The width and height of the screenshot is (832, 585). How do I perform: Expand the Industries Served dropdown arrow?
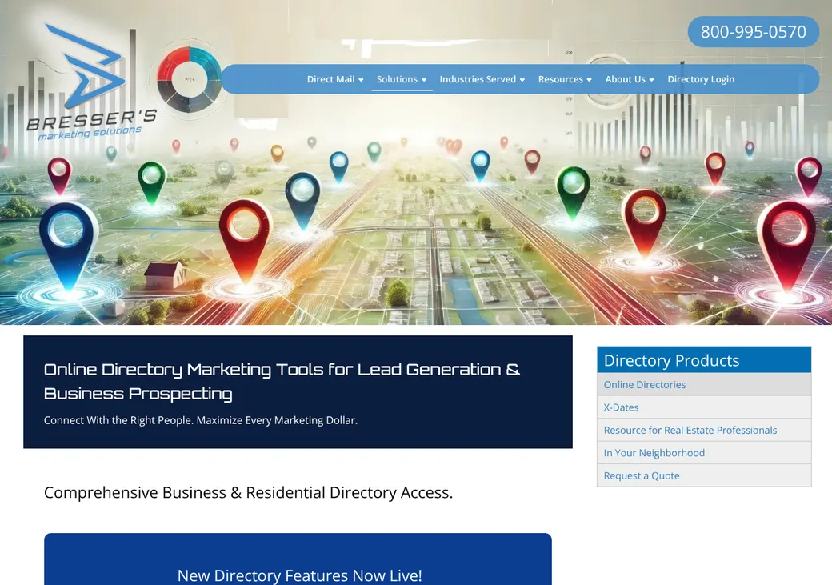coord(522,80)
